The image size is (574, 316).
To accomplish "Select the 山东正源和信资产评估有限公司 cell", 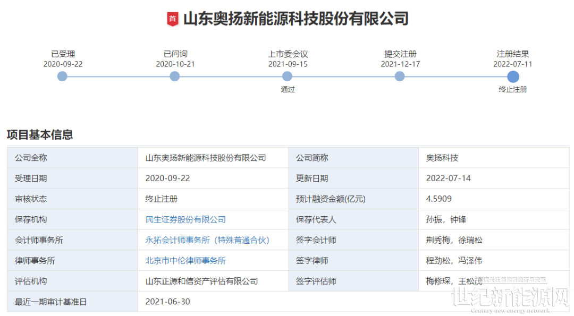I will (201, 281).
